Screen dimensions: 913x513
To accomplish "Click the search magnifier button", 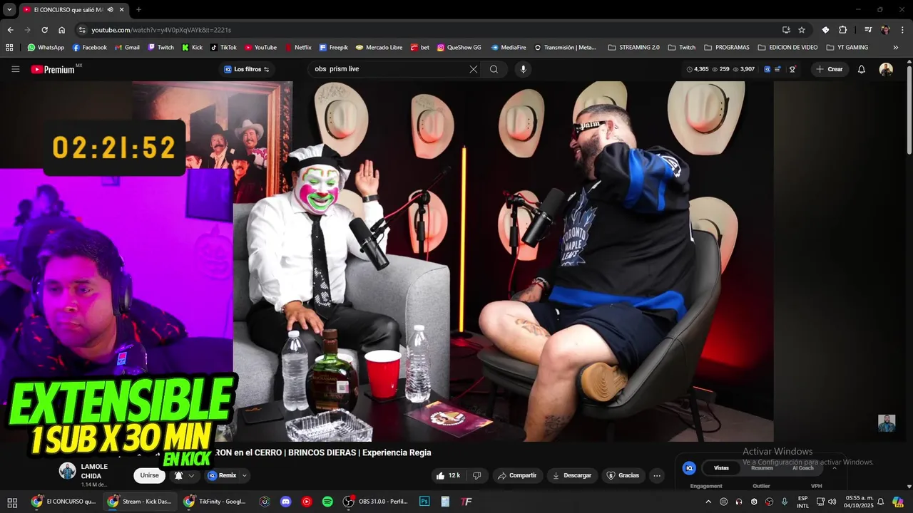I will pyautogui.click(x=494, y=69).
